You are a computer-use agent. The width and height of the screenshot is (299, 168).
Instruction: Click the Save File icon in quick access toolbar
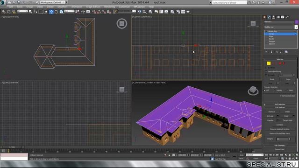[19, 2]
